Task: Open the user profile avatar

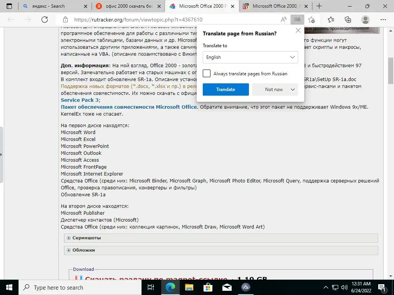Action: point(366,20)
